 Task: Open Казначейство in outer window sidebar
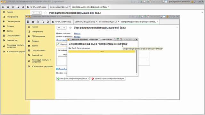[x=12, y=41]
